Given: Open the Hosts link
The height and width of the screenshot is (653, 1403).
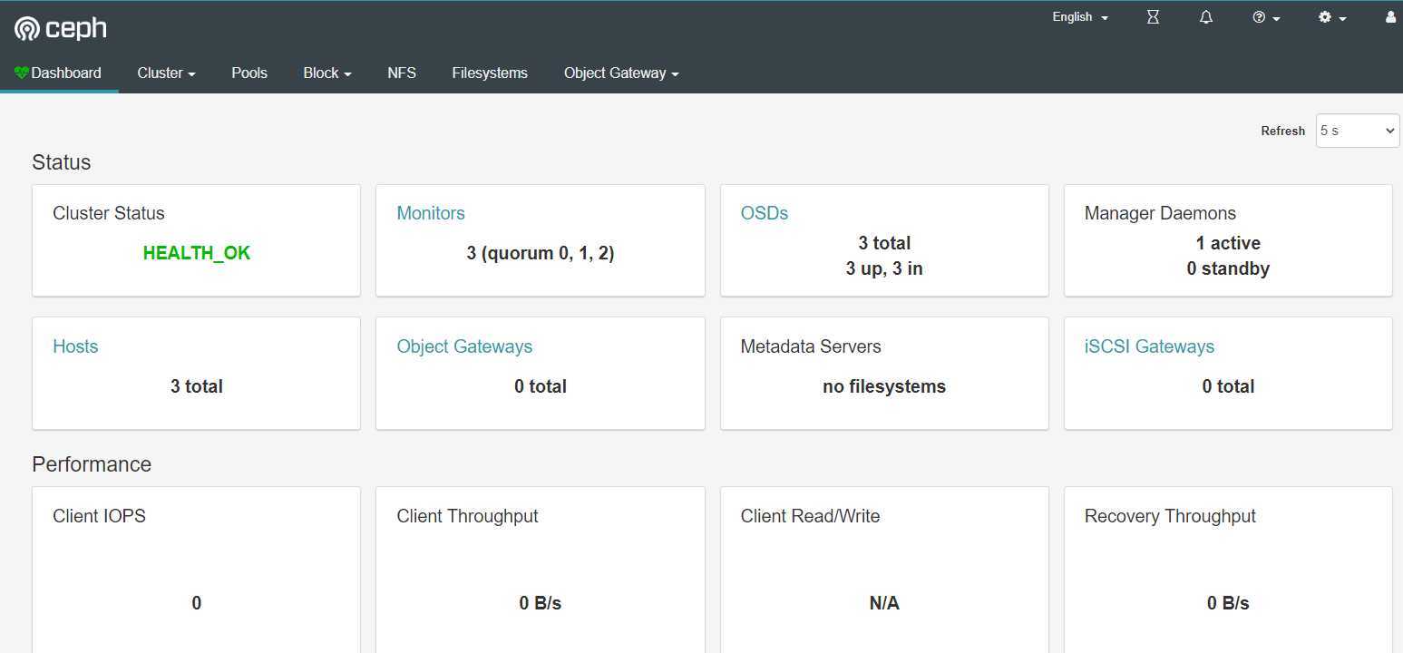Looking at the screenshot, I should [x=75, y=346].
